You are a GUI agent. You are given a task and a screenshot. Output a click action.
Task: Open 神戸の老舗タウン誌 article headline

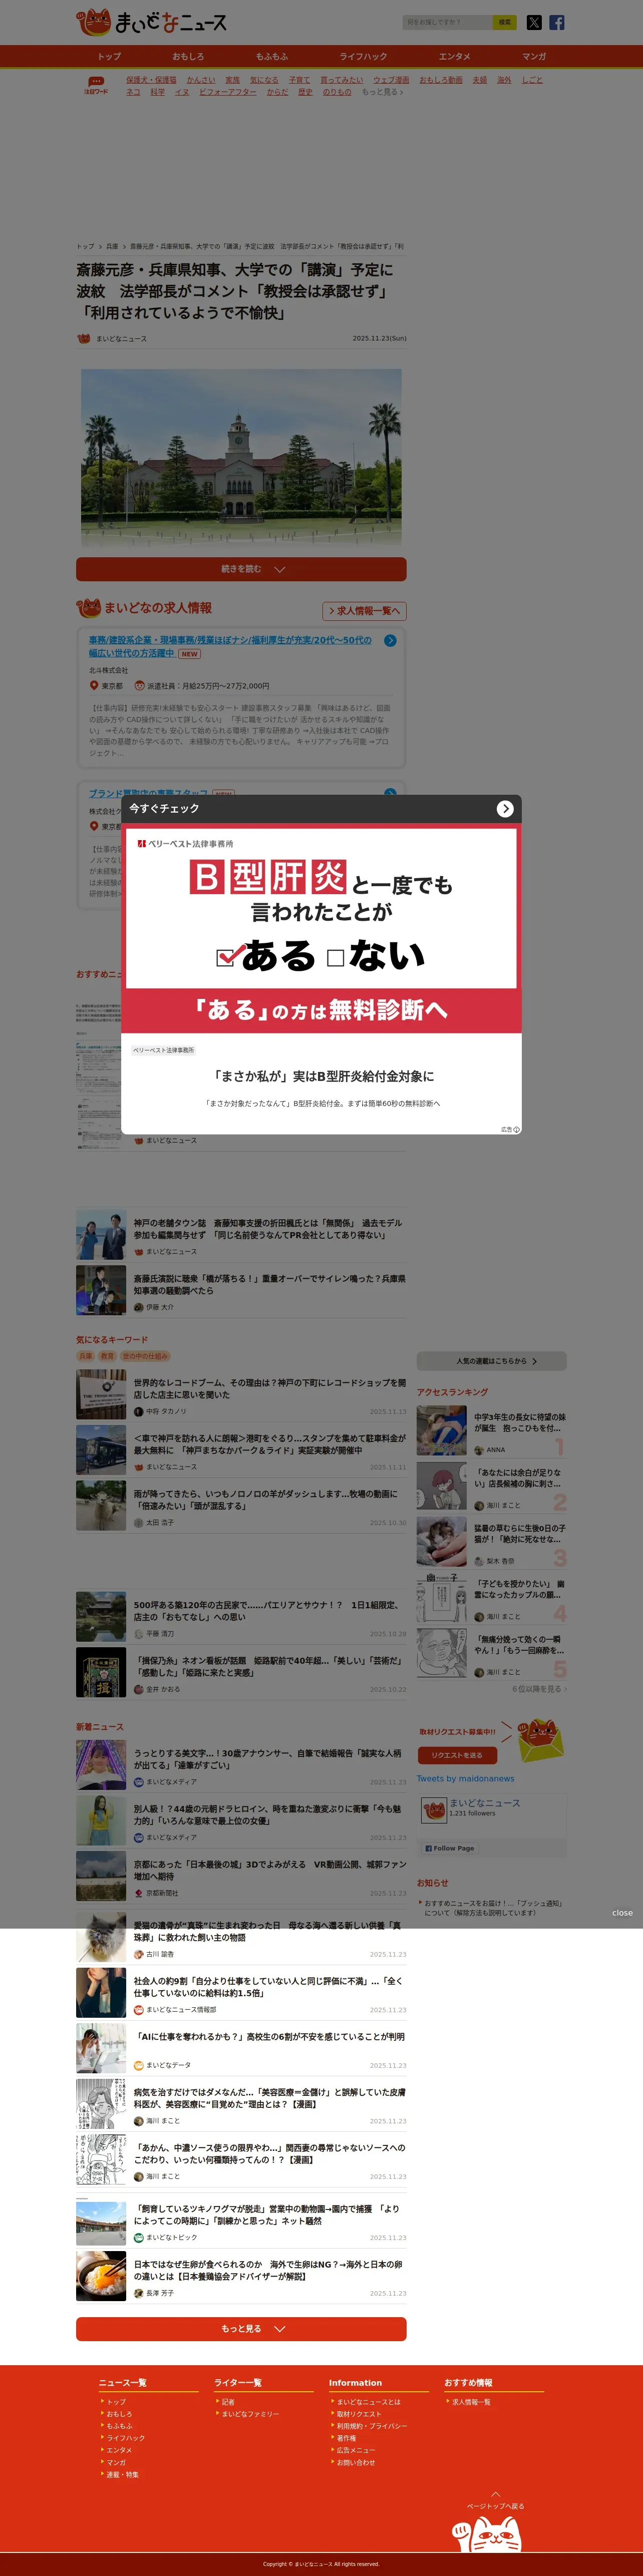(268, 1229)
